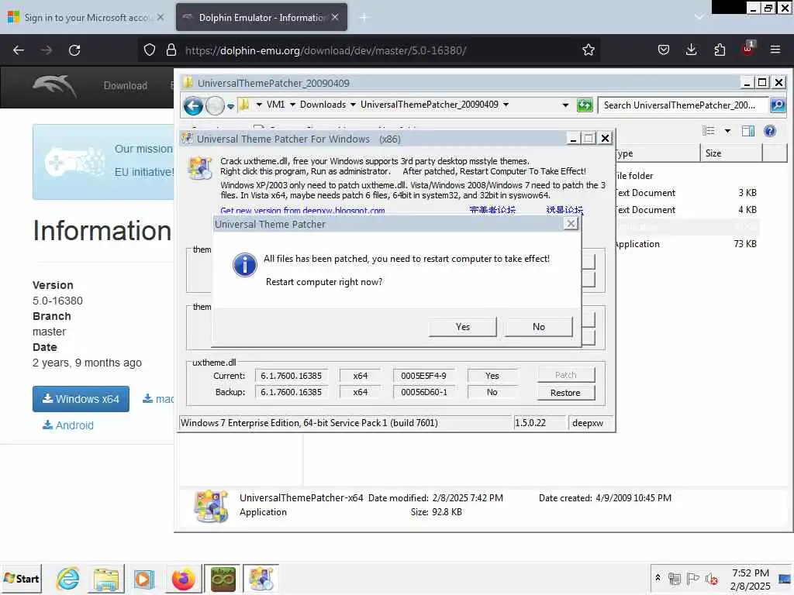Image resolution: width=794 pixels, height=595 pixels.
Task: Click the greyed Patch button for uxtheme.dll
Action: (x=565, y=375)
